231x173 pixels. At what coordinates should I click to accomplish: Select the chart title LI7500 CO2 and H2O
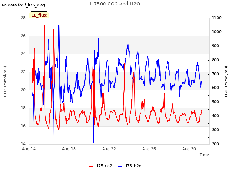click(x=115, y=4)
